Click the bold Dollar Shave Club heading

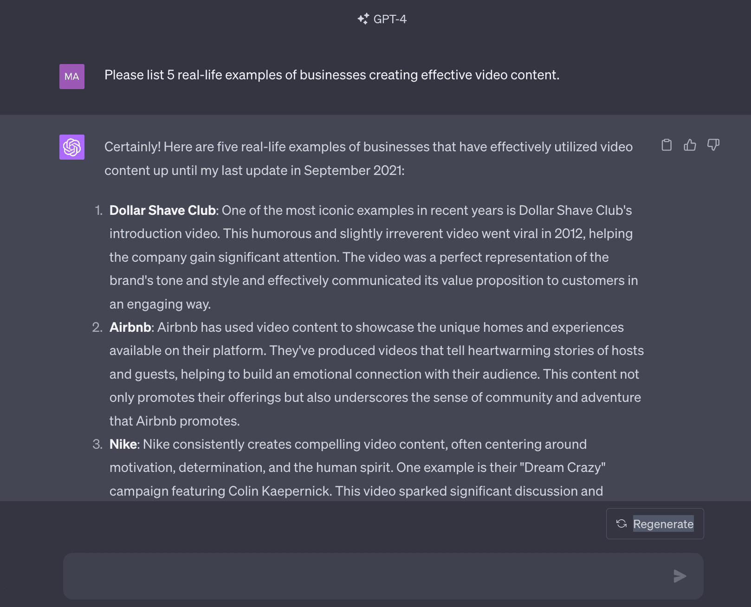point(162,210)
